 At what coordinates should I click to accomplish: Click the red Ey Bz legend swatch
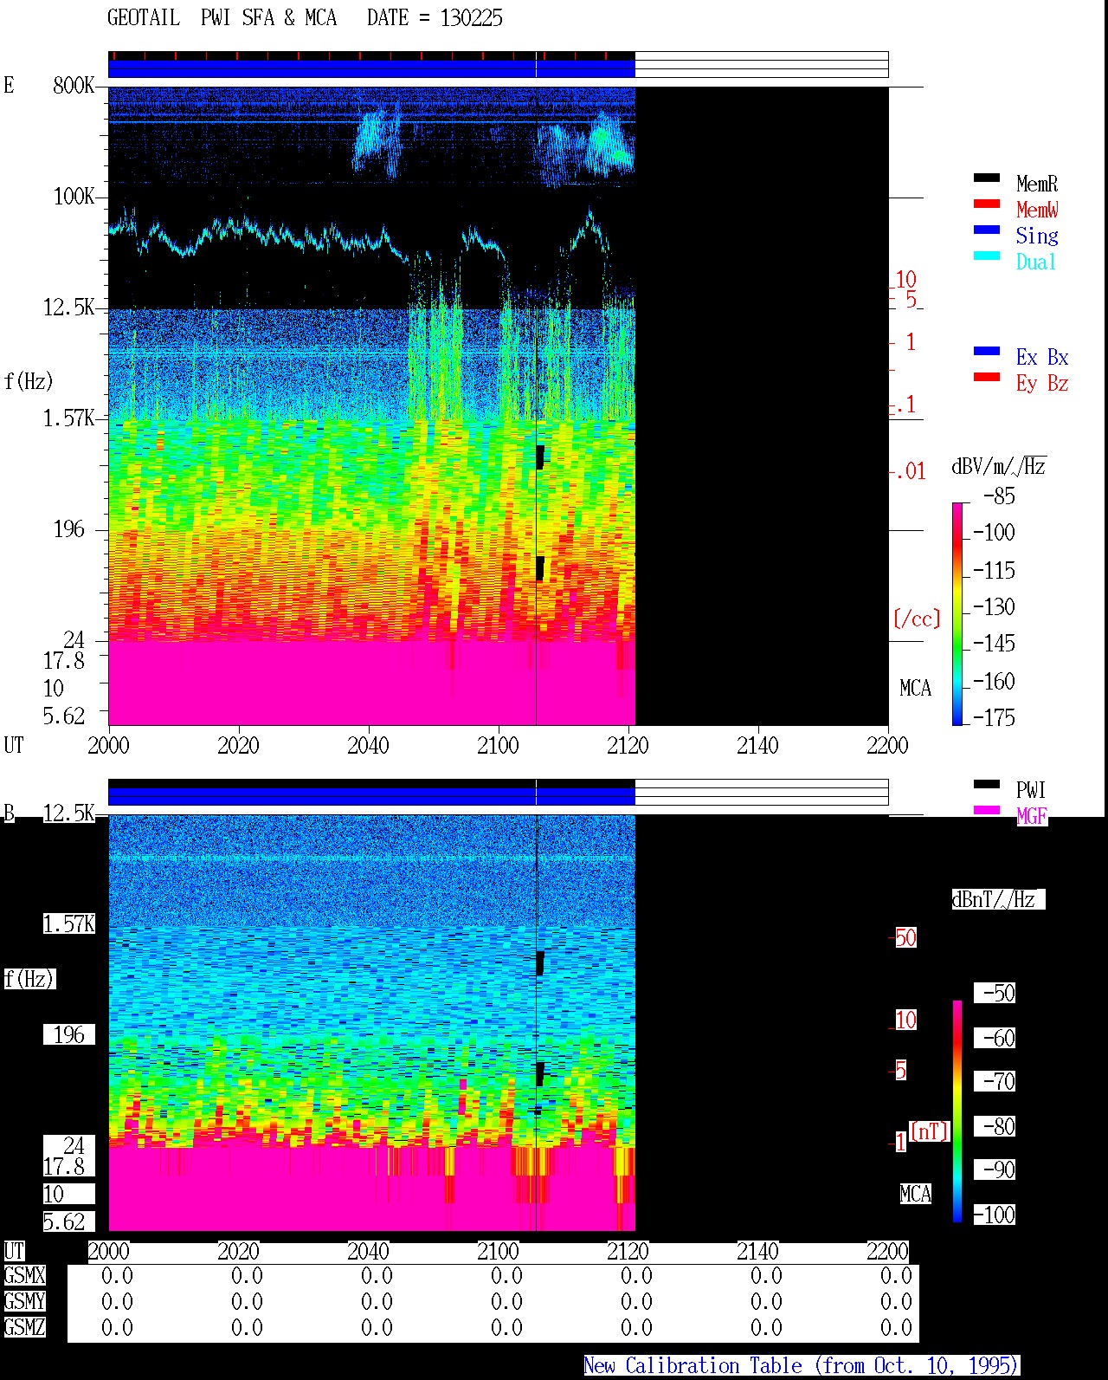tap(987, 377)
